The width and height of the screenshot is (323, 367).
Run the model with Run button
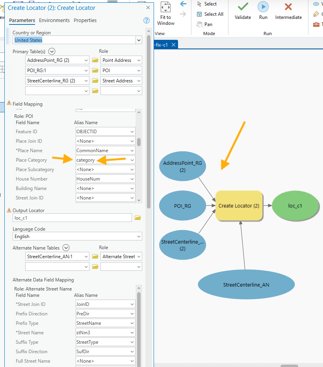pyautogui.click(x=263, y=7)
